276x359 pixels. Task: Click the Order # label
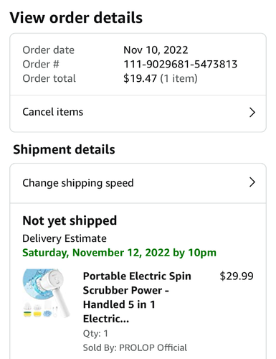click(x=41, y=64)
